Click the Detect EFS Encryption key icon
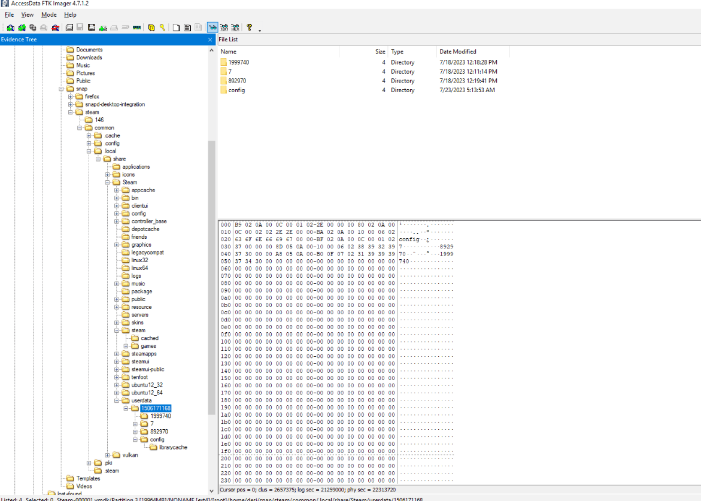 tap(162, 28)
